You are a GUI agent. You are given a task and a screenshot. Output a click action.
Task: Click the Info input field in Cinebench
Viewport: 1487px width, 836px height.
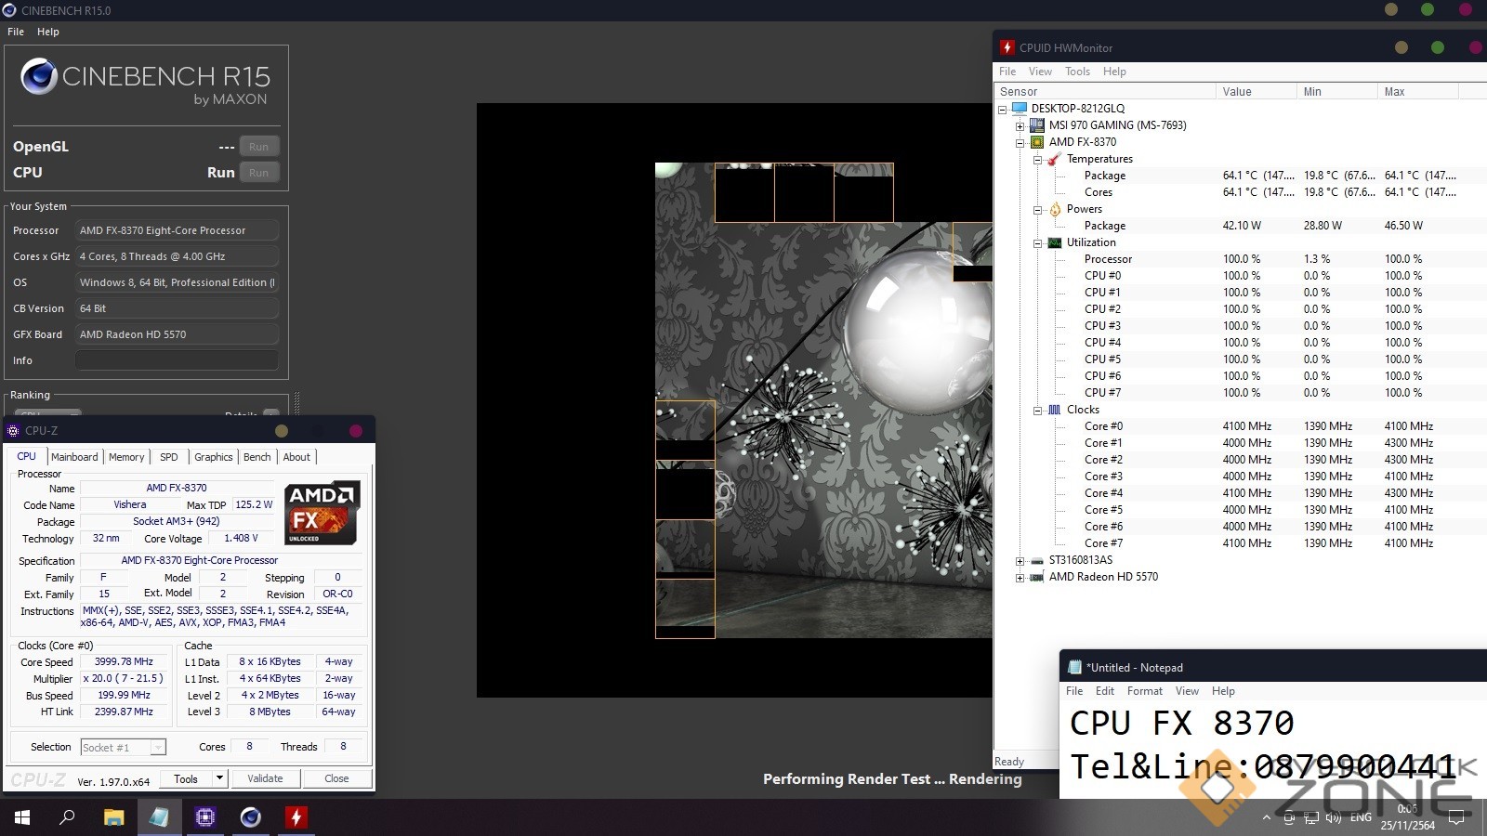177,360
